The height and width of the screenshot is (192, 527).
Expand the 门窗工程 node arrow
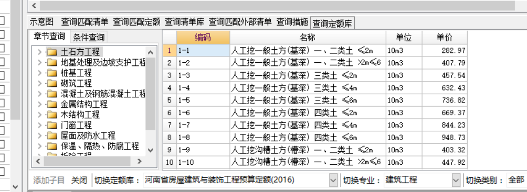(40, 126)
